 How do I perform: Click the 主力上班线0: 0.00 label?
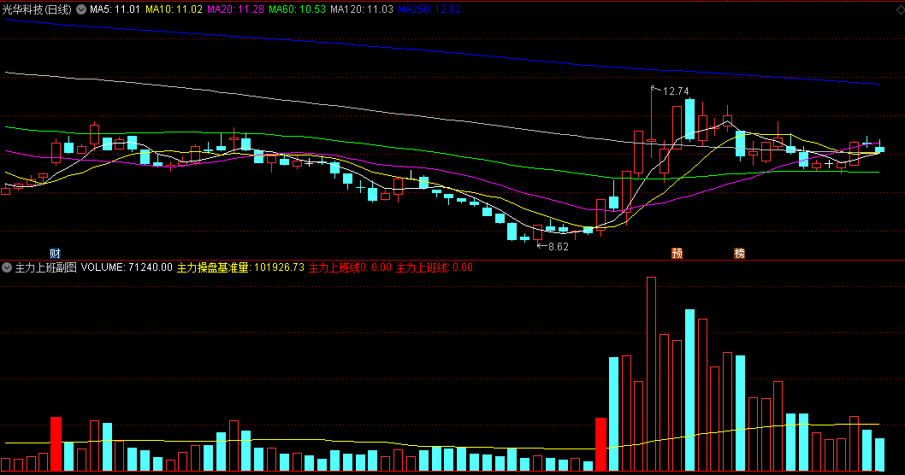coord(350,267)
